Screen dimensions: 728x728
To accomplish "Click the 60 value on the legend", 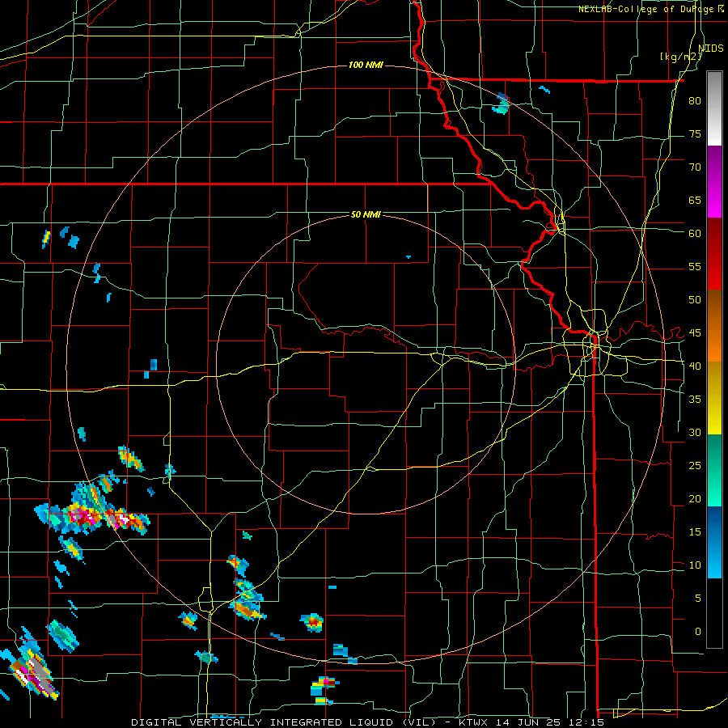I will tap(695, 234).
